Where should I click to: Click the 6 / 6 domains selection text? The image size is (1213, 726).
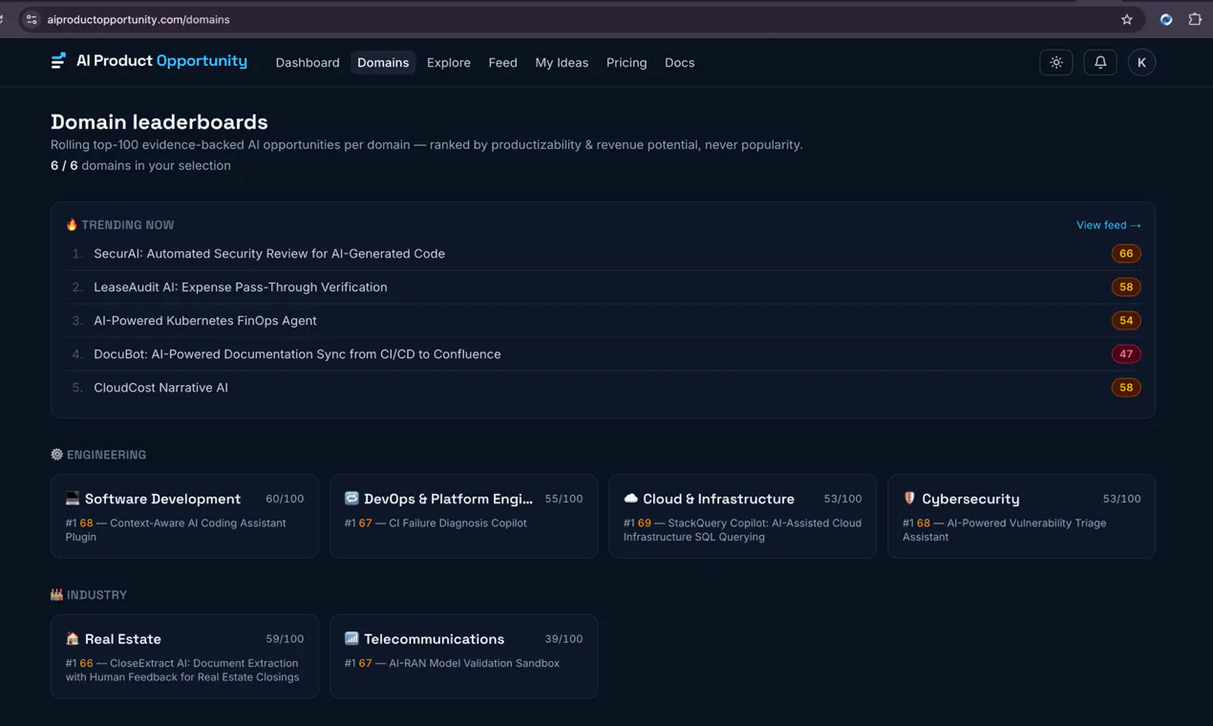(x=140, y=165)
